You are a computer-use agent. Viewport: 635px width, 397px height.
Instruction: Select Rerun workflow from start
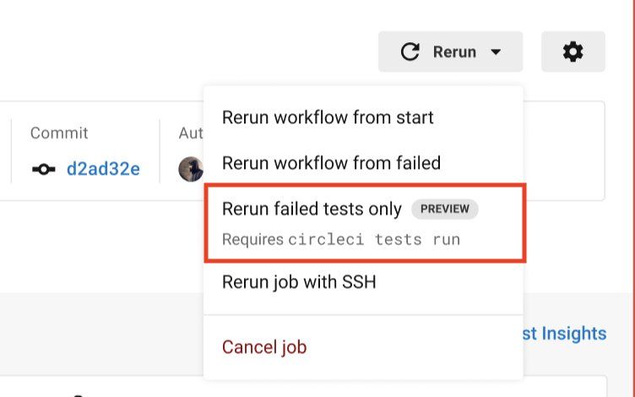[328, 117]
